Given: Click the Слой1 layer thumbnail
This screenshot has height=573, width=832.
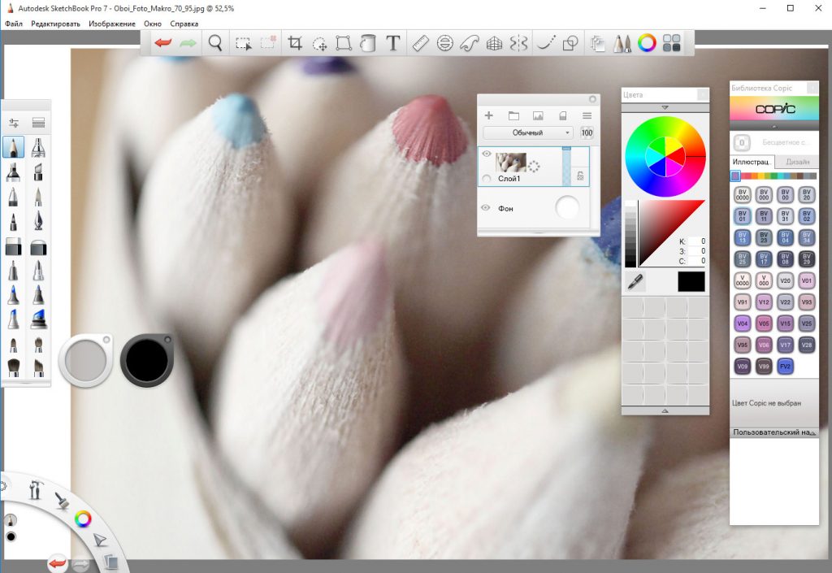Looking at the screenshot, I should 511,161.
